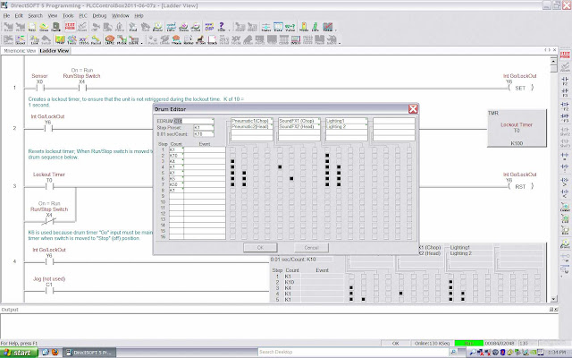Click the XY Xref icon in second toolbar
Screen dimensions: 572x358
[x=83, y=39]
